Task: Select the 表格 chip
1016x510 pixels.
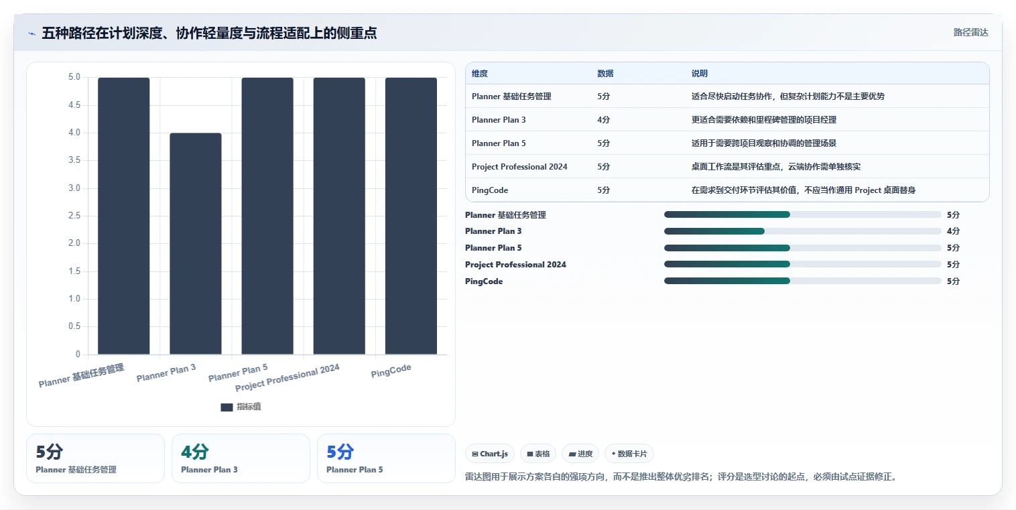Action: pyautogui.click(x=538, y=454)
